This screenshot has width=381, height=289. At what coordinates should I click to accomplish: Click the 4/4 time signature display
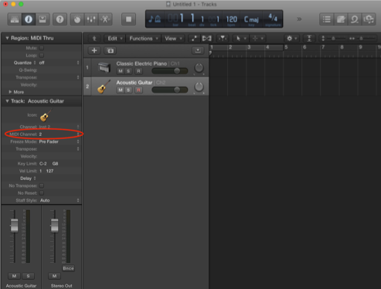click(273, 18)
